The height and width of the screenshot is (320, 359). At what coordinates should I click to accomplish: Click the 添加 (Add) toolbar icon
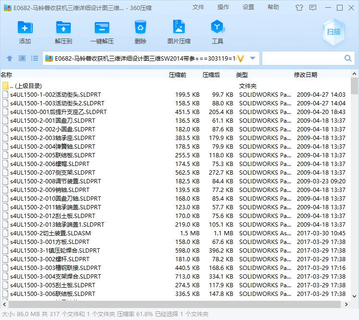coord(25,28)
